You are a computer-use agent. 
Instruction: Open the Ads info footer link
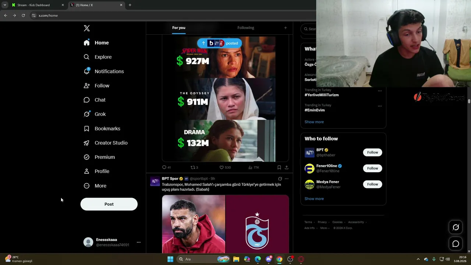(x=309, y=228)
